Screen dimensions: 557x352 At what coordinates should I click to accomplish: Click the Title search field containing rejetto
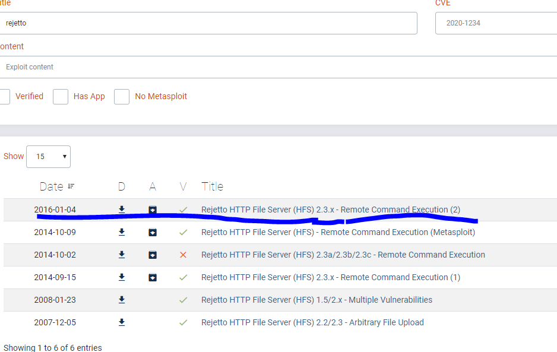click(208, 23)
